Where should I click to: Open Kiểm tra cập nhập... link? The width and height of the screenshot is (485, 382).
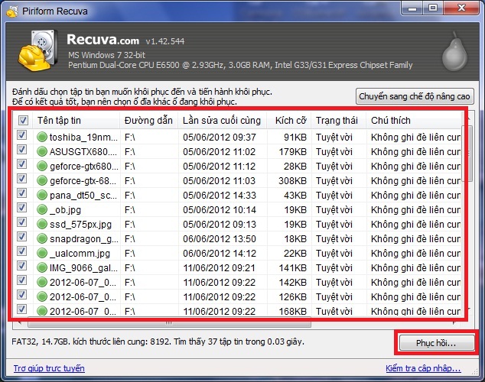423,368
